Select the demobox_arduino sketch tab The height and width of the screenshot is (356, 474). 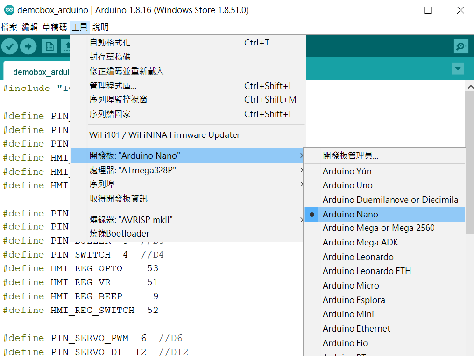click(37, 72)
